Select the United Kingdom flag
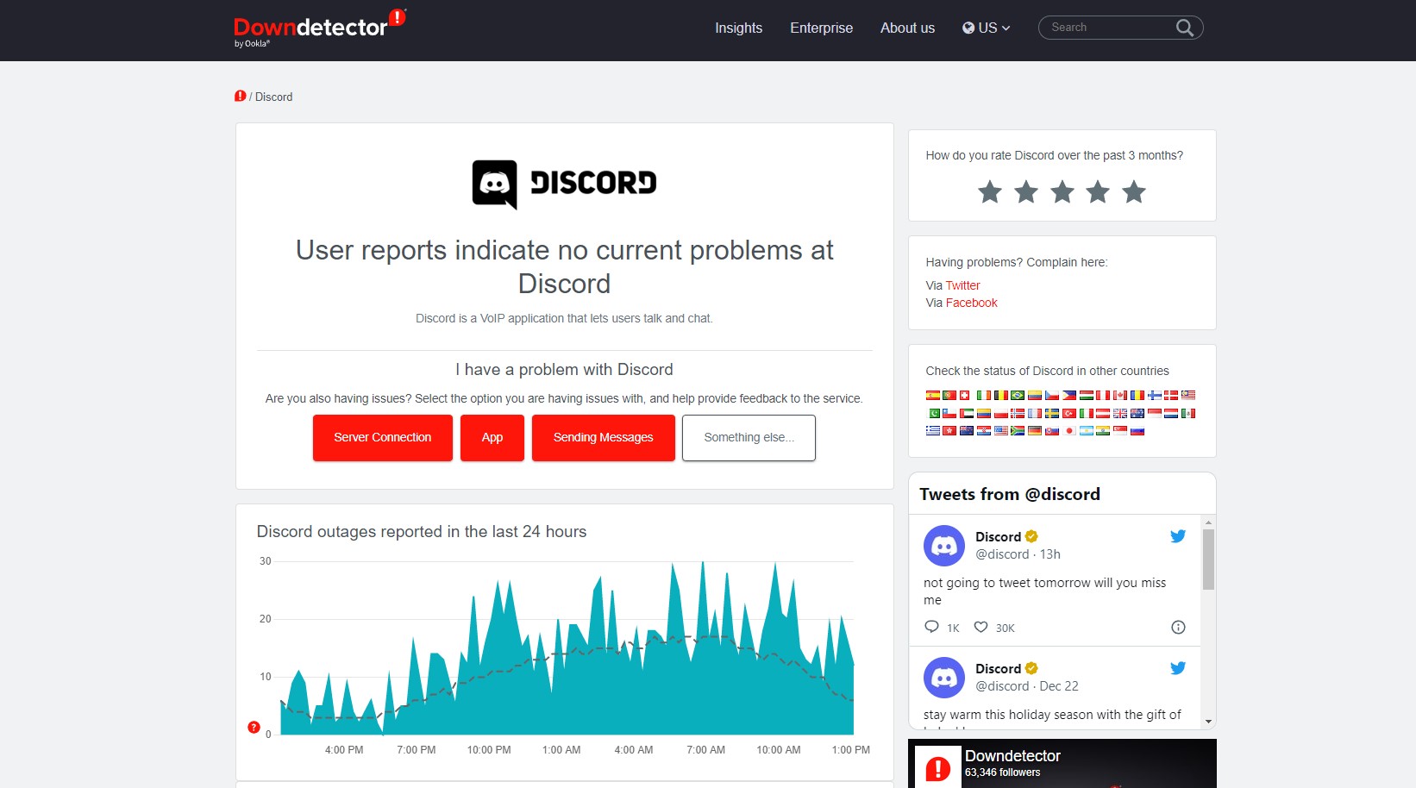The height and width of the screenshot is (788, 1416). point(1120,413)
